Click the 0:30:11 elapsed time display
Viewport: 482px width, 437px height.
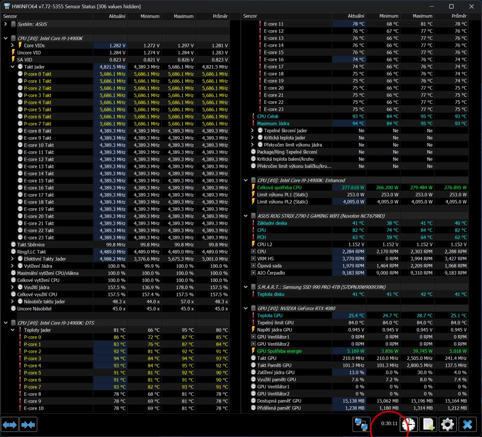[389, 423]
